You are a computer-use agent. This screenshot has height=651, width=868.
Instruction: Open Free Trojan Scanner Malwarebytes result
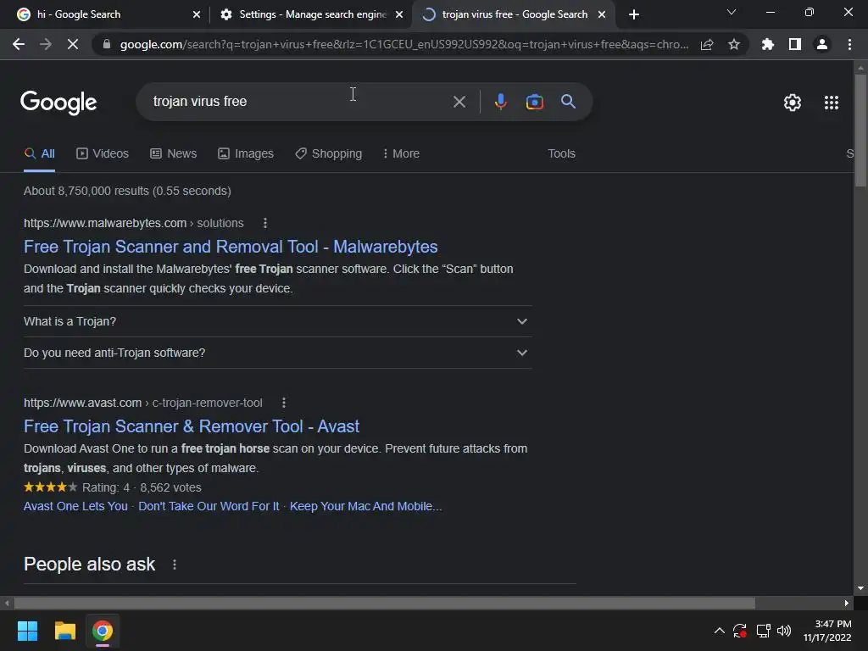click(231, 247)
